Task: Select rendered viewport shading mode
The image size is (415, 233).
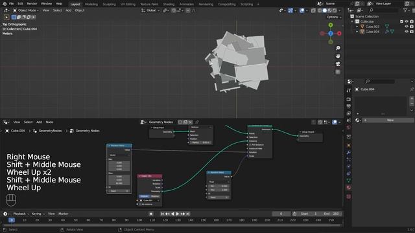Action: tap(335, 10)
